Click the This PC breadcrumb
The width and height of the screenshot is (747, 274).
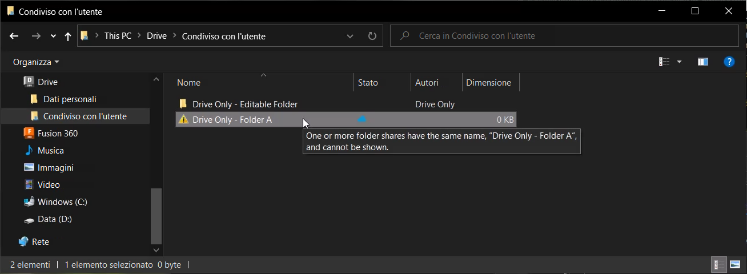pos(118,36)
